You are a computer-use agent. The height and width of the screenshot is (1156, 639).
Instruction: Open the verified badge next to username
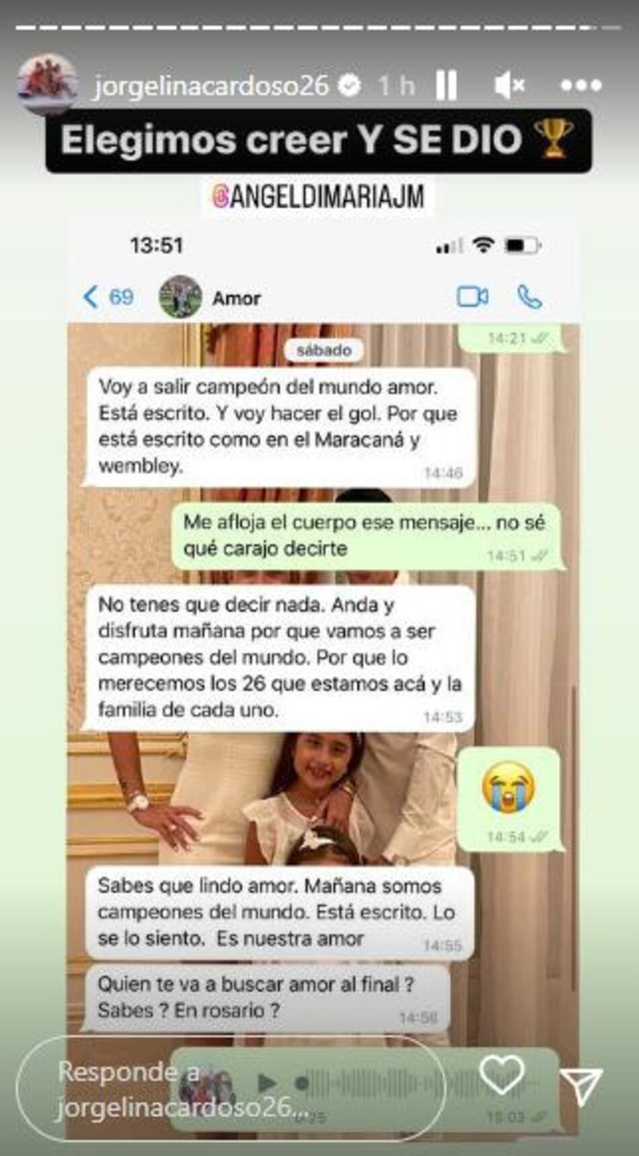coord(349,85)
